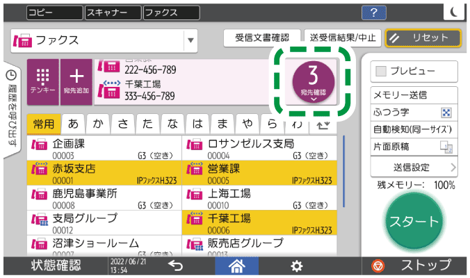Switch to the スキャナー tab
Image resolution: width=470 pixels, height=278 pixels.
click(113, 13)
